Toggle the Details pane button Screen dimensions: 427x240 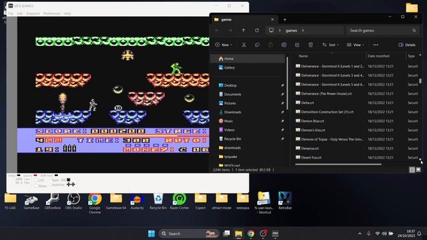tap(407, 45)
